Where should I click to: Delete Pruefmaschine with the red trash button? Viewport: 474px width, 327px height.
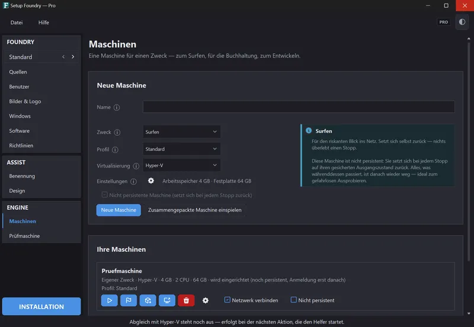pos(186,300)
